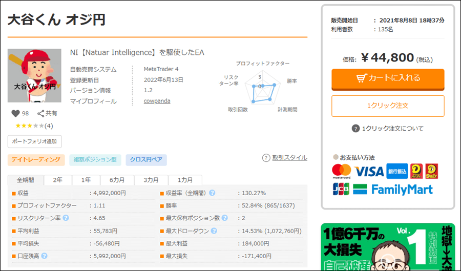Switch to the 2年 tab
This screenshot has width=461, height=271.
point(57,180)
